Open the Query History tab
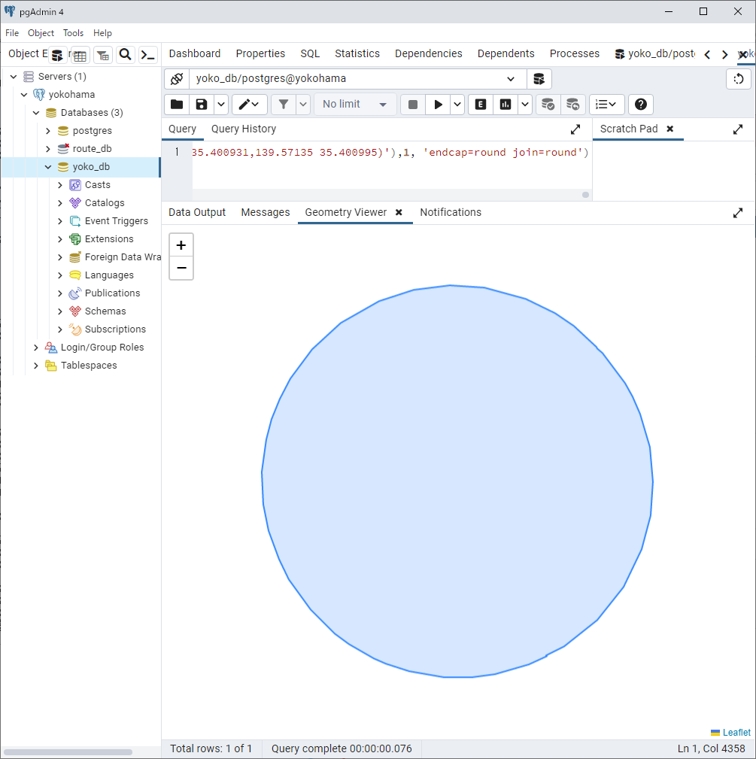The width and height of the screenshot is (756, 759). pyautogui.click(x=244, y=129)
